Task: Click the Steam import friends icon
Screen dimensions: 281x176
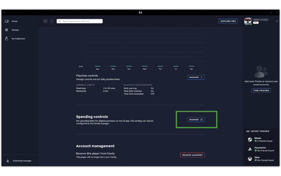Action: [250, 140]
